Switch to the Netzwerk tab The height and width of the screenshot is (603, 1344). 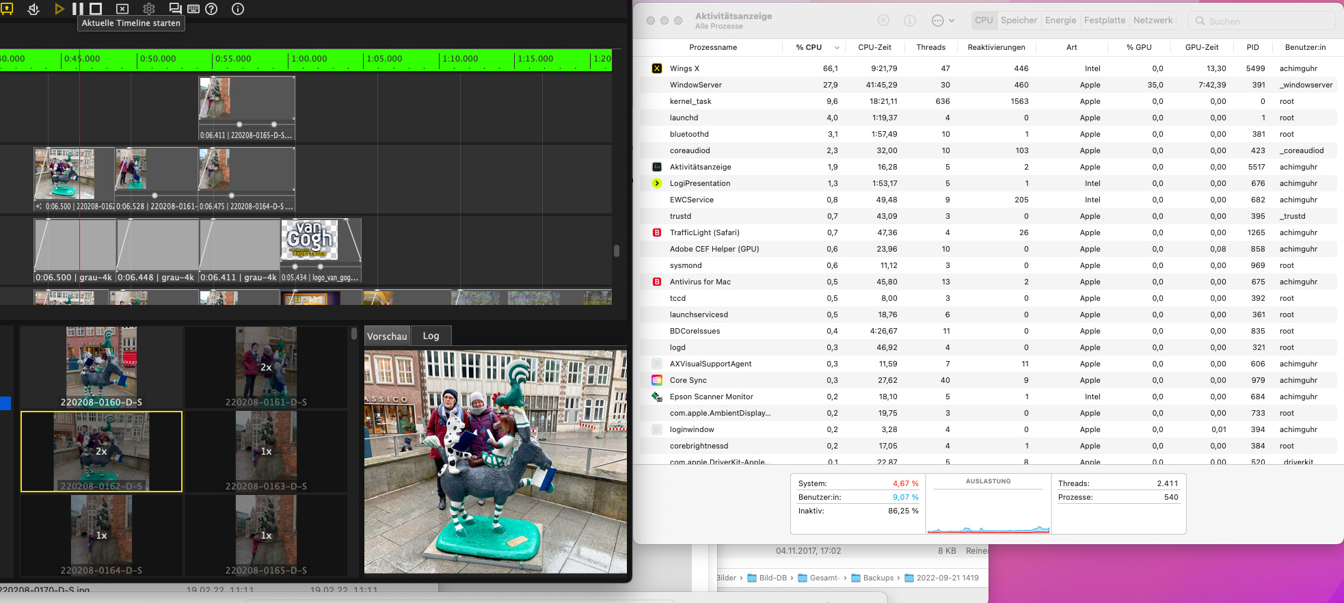(1153, 21)
